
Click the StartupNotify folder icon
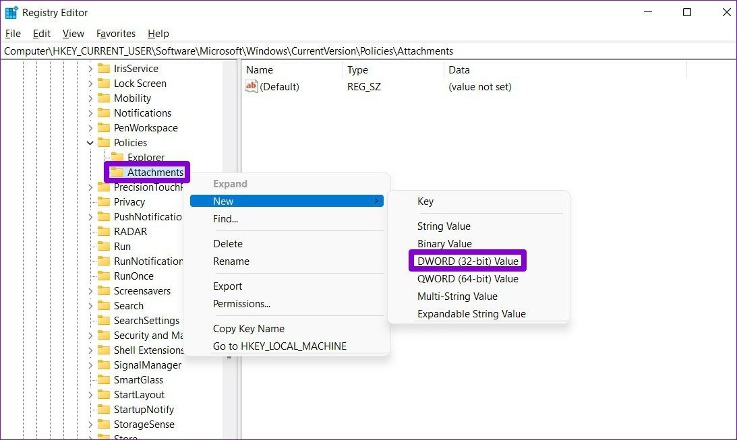click(x=103, y=410)
